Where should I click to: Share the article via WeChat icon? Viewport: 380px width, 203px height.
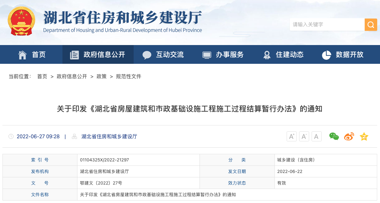tap(334, 136)
